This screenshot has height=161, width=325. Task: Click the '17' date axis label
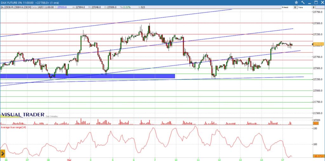(282, 160)
